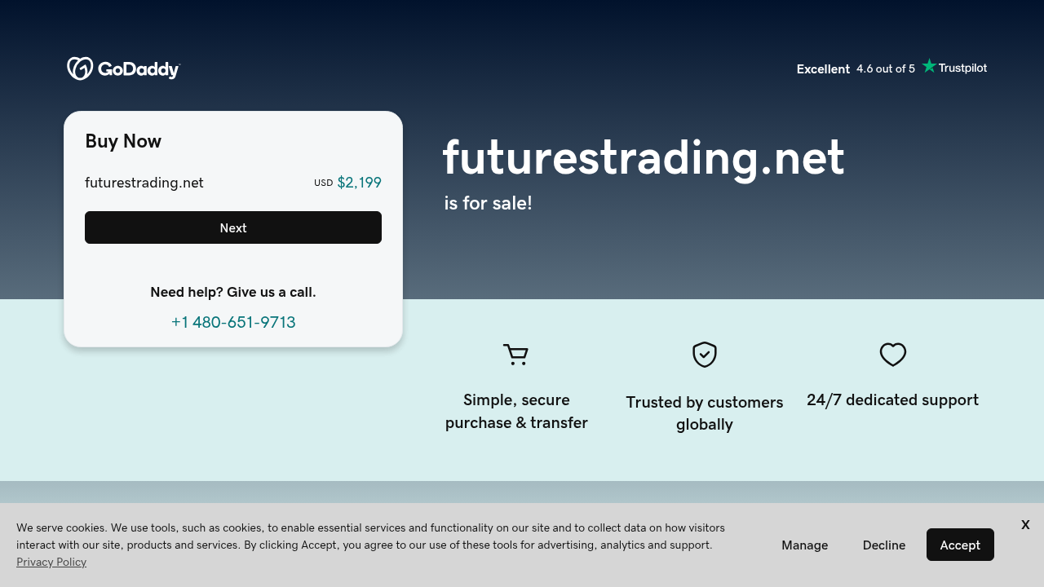Click the Excellent rating text
Image resolution: width=1044 pixels, height=587 pixels.
823,69
